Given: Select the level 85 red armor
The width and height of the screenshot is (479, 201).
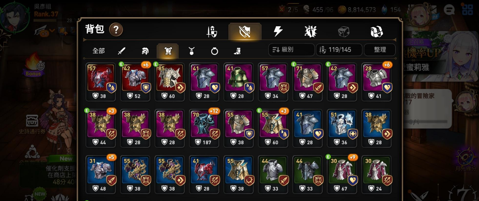Looking at the screenshot, I should 170,82.
